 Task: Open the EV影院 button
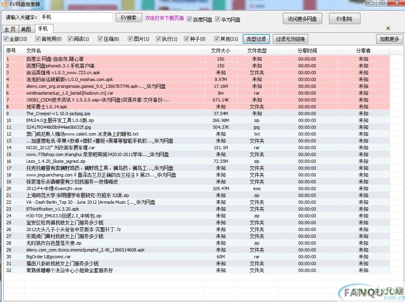pos(344,19)
